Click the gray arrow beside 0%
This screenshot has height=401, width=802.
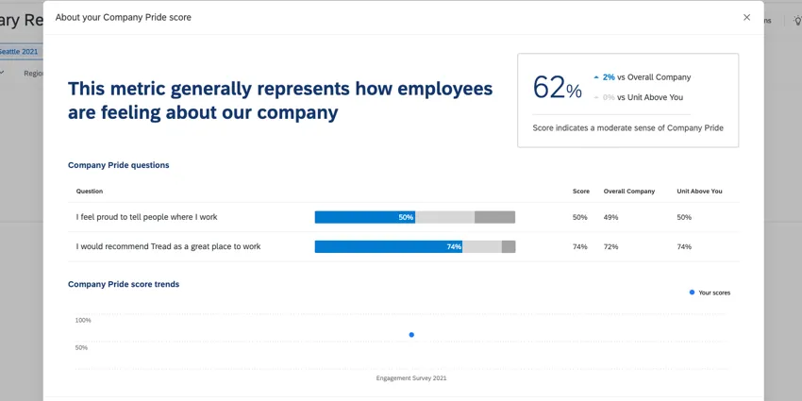click(596, 97)
